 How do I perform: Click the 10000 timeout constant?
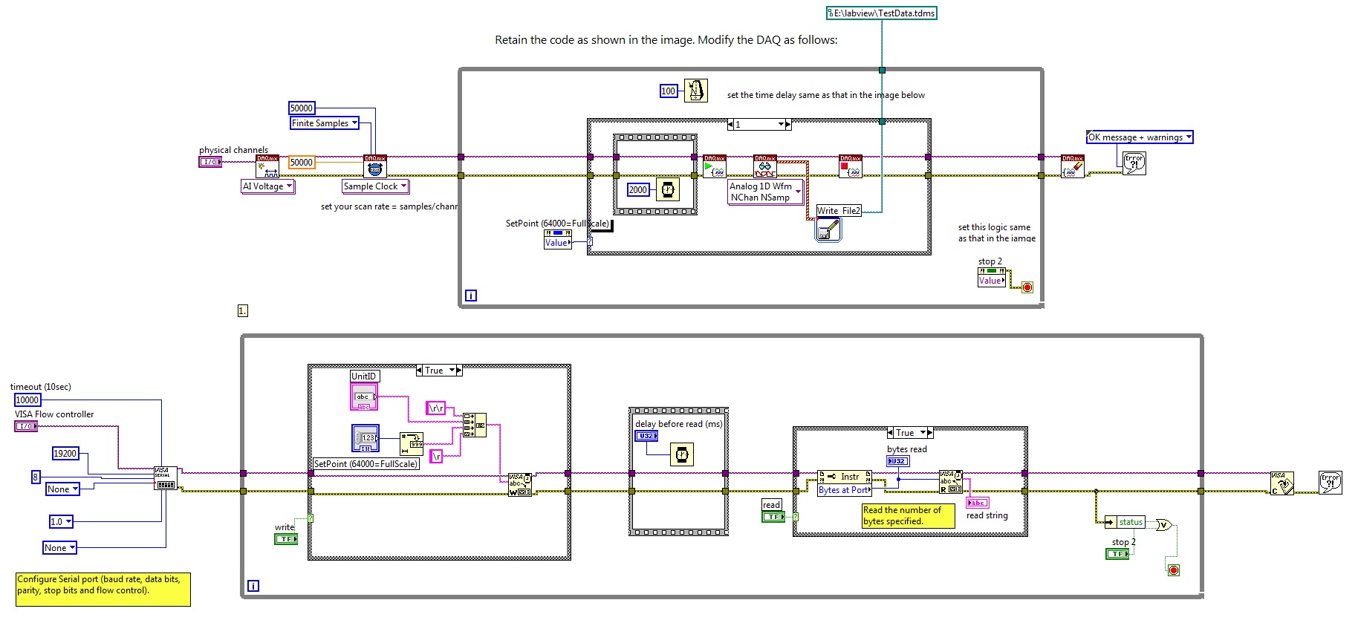coord(27,399)
